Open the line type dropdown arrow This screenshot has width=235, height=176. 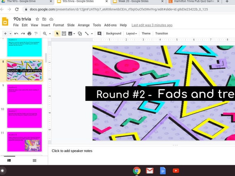tap(92, 34)
